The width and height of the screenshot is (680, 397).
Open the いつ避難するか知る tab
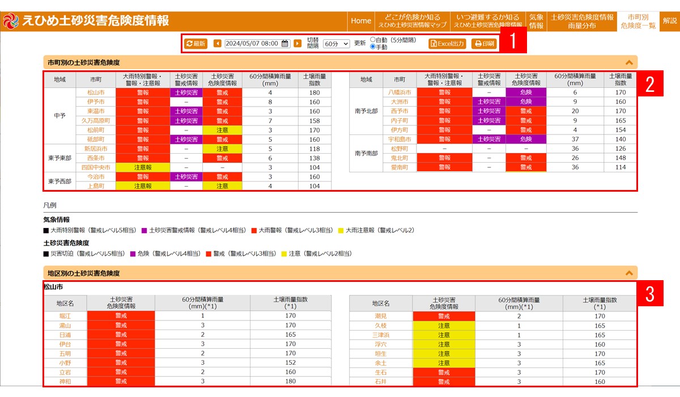click(x=488, y=21)
